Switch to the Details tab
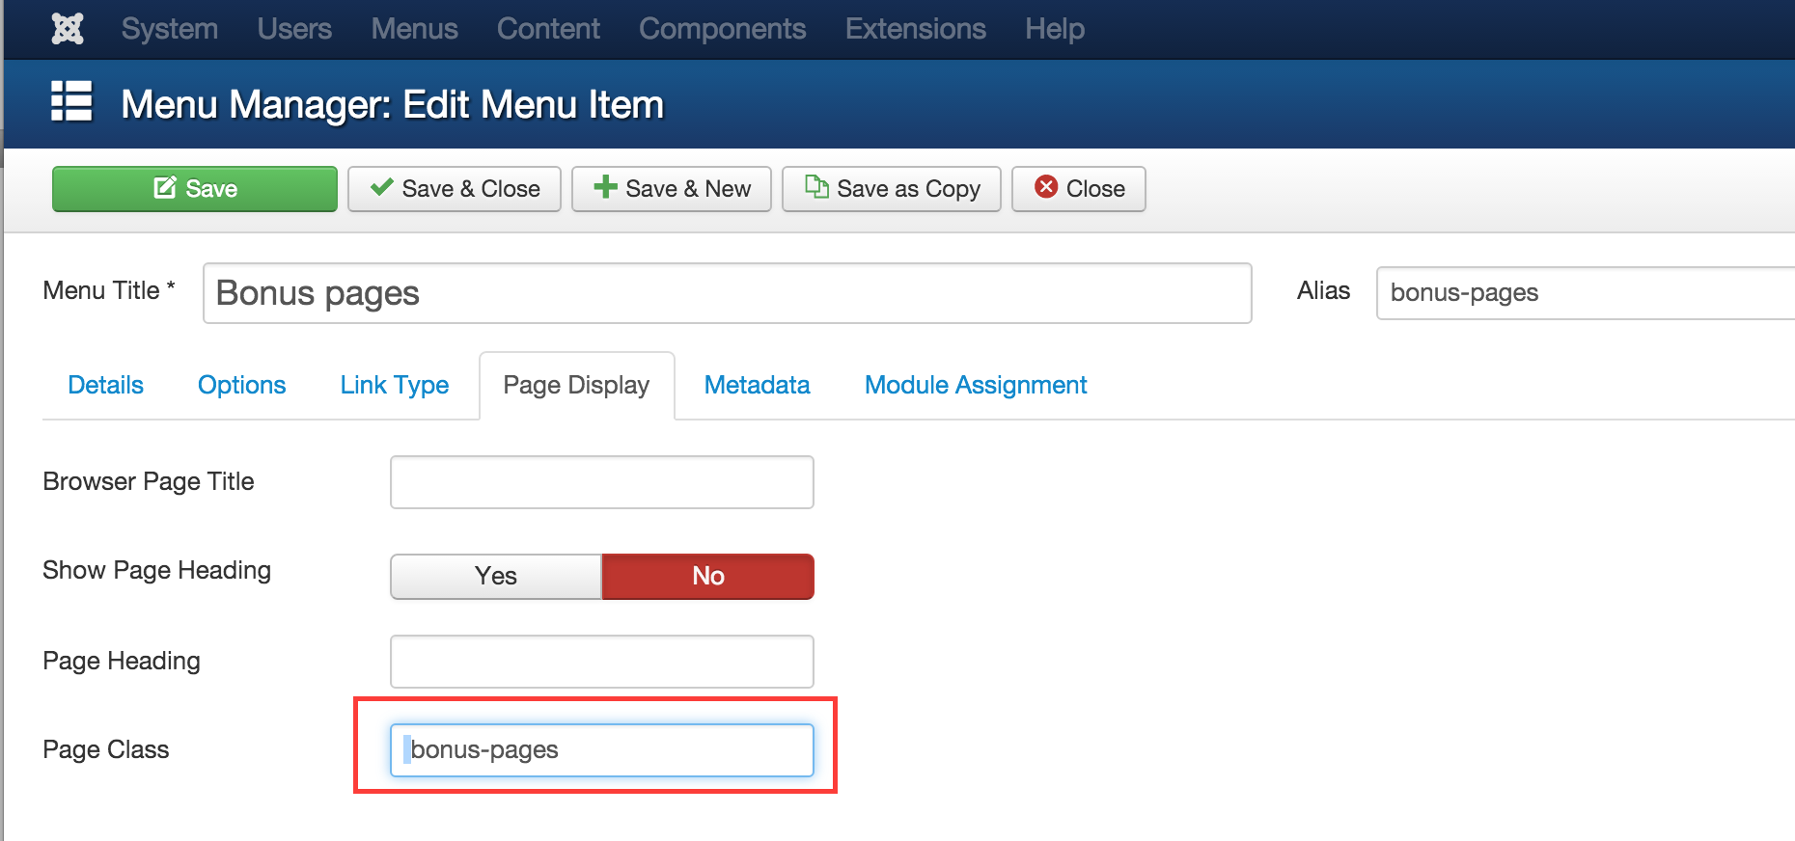1795x841 pixels. pos(105,386)
